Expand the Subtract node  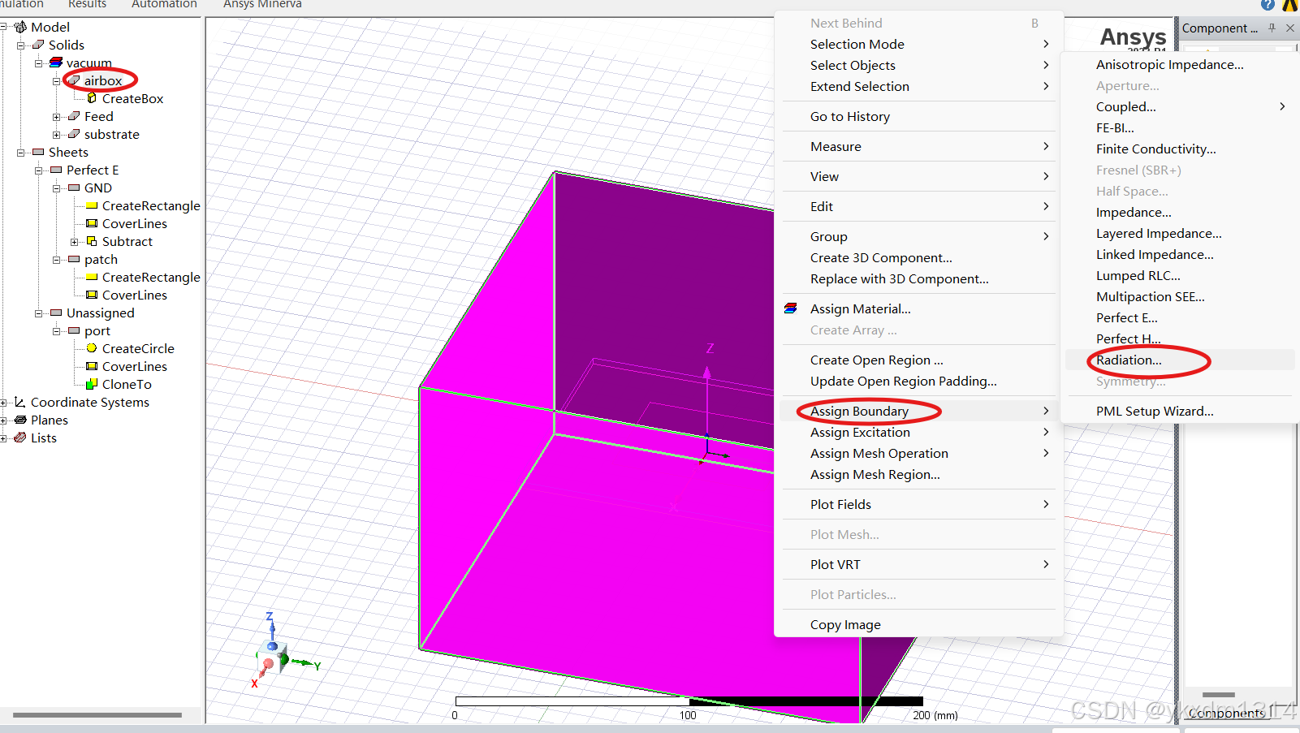(x=75, y=241)
